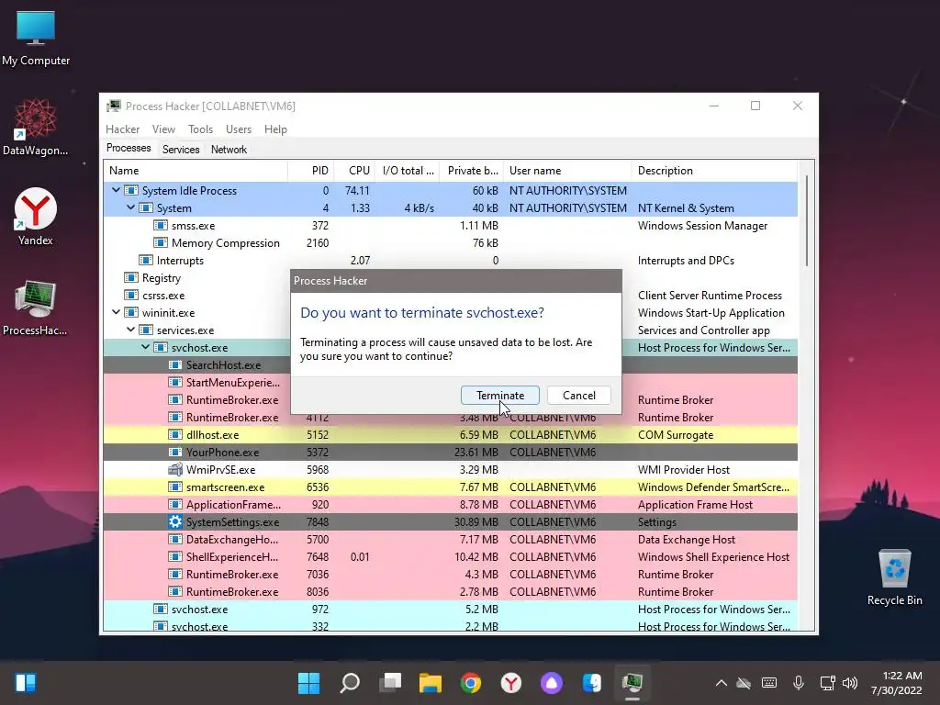Open taskbar Search

[x=350, y=682]
